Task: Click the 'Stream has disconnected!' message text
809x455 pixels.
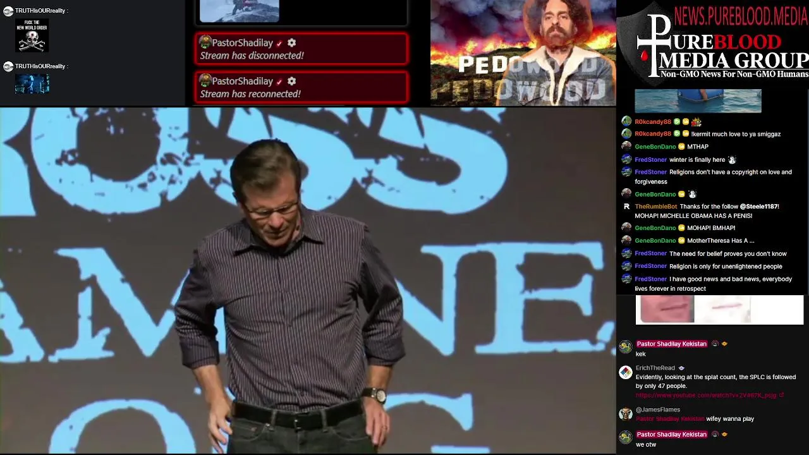Action: (x=252, y=56)
